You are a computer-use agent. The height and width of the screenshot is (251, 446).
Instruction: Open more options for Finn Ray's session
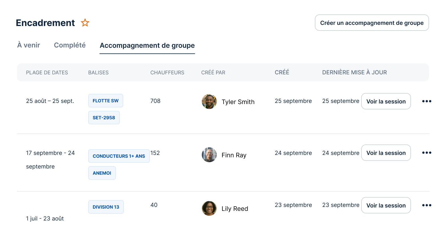pos(426,153)
